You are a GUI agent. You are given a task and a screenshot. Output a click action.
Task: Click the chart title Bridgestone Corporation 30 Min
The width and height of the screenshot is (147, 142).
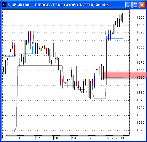pyautogui.click(x=58, y=5)
